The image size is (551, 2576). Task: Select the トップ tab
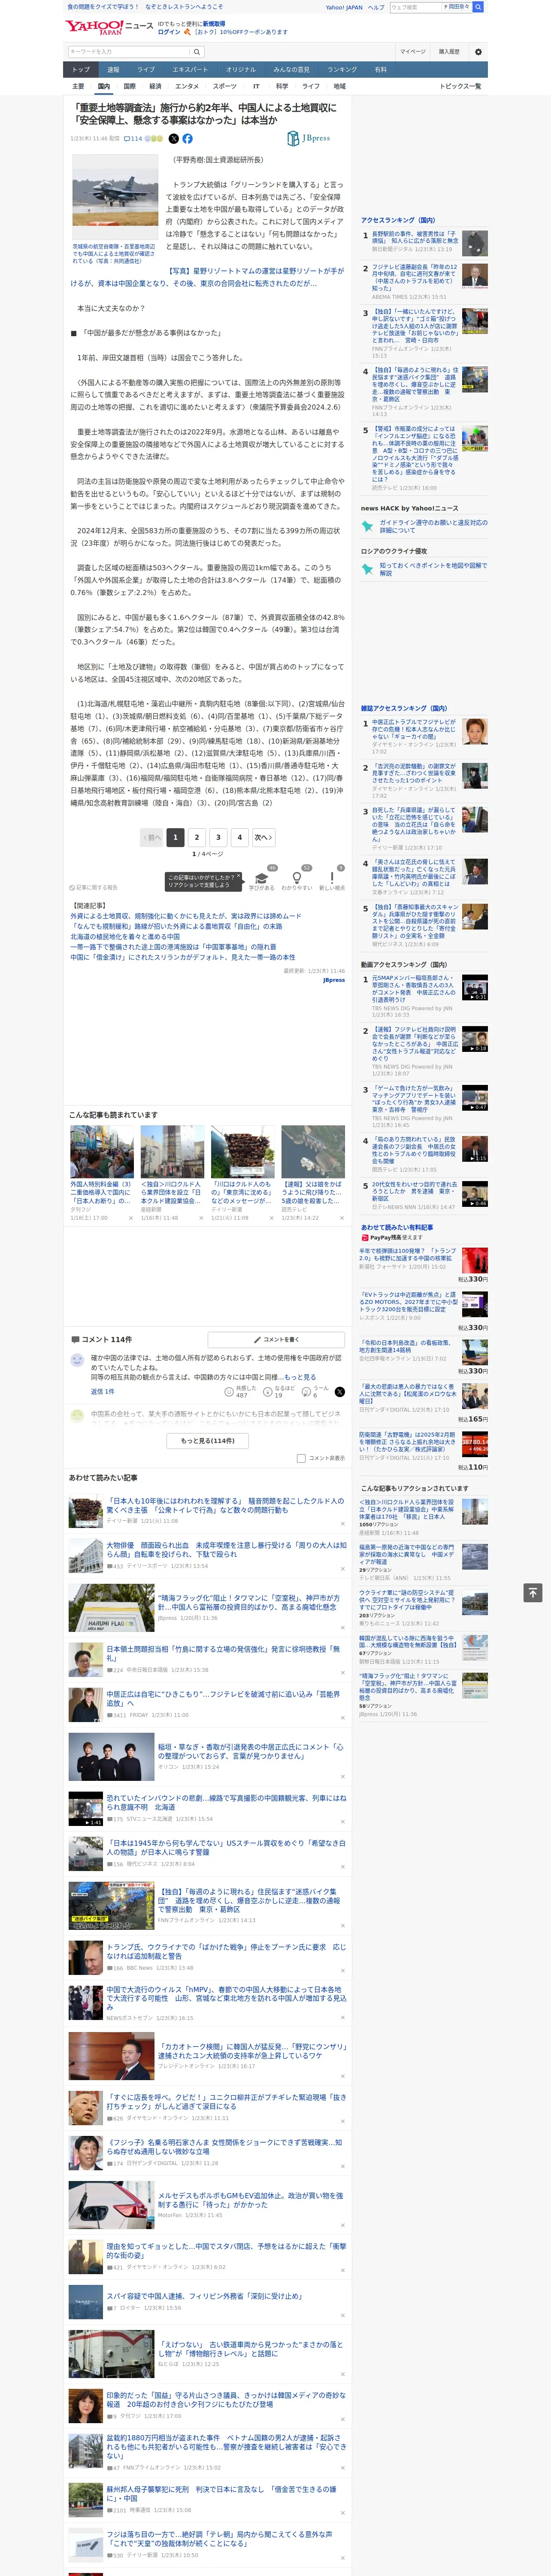click(x=81, y=70)
